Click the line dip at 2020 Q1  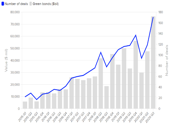pyautogui.click(x=141, y=58)
